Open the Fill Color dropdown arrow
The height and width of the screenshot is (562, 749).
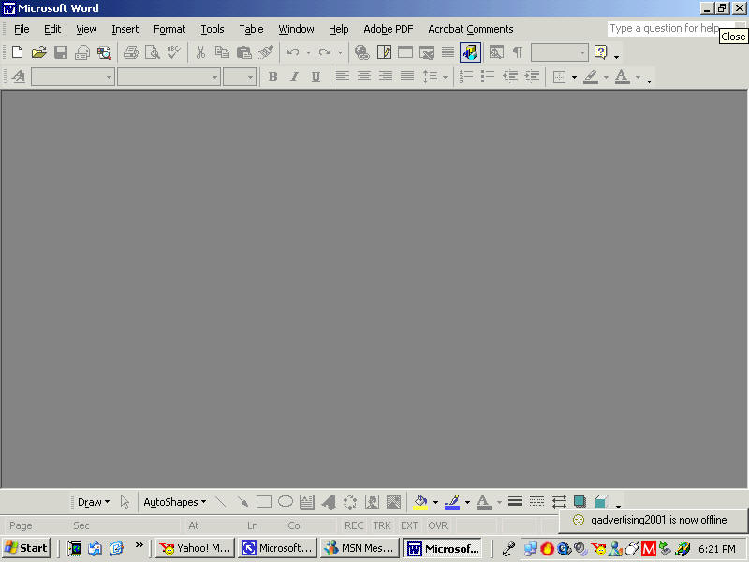435,502
